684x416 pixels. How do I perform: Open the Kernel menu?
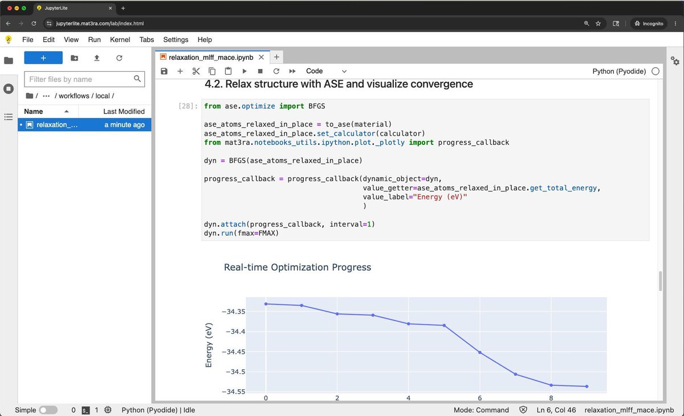120,40
